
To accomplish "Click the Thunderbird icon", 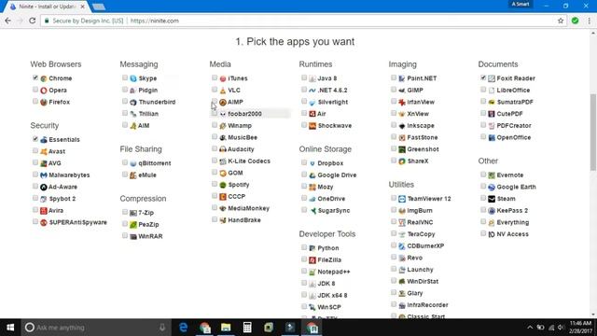I will click(133, 102).
